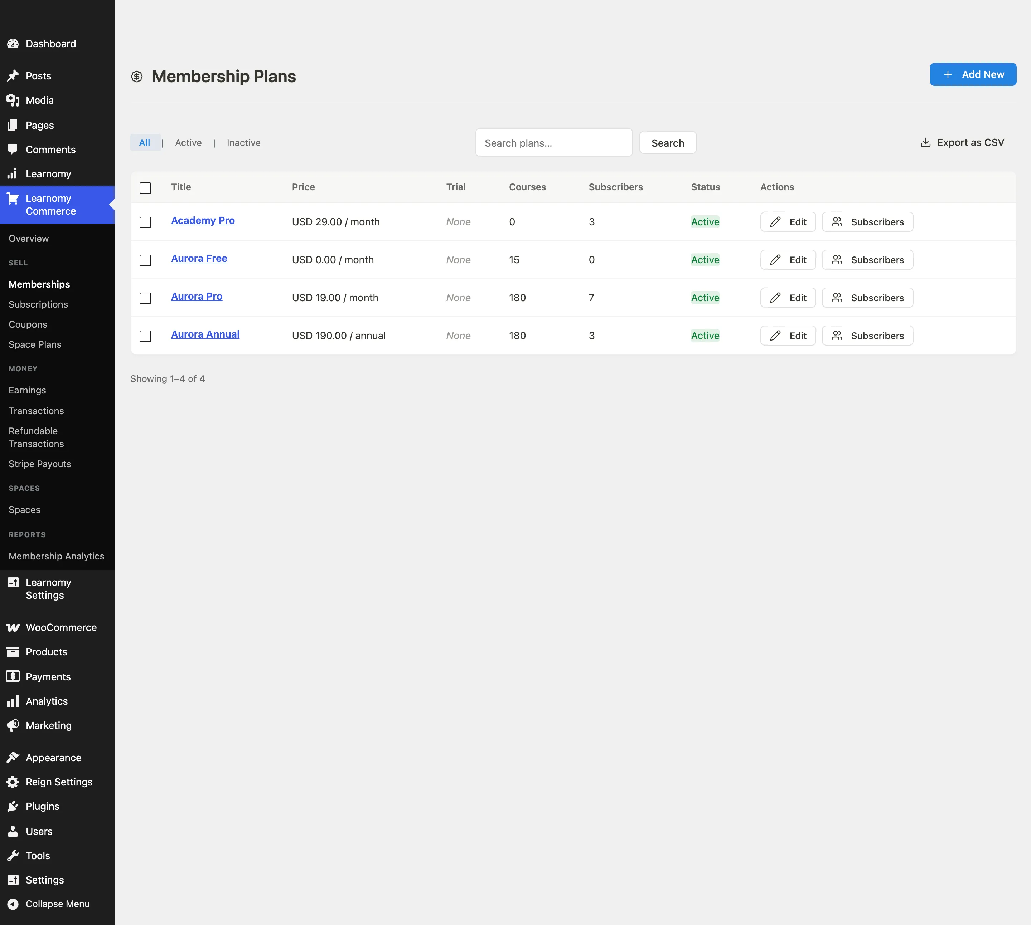Open the Dashboard icon in sidebar
The image size is (1031, 925).
[13, 44]
